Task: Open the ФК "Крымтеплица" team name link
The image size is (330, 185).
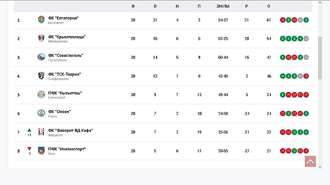Action: click(x=67, y=37)
